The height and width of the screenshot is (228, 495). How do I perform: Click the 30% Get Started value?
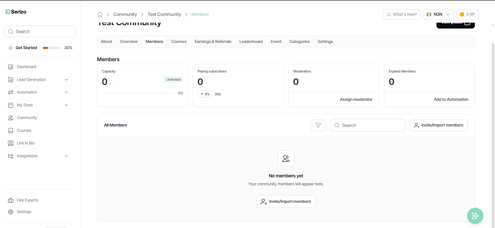point(68,48)
